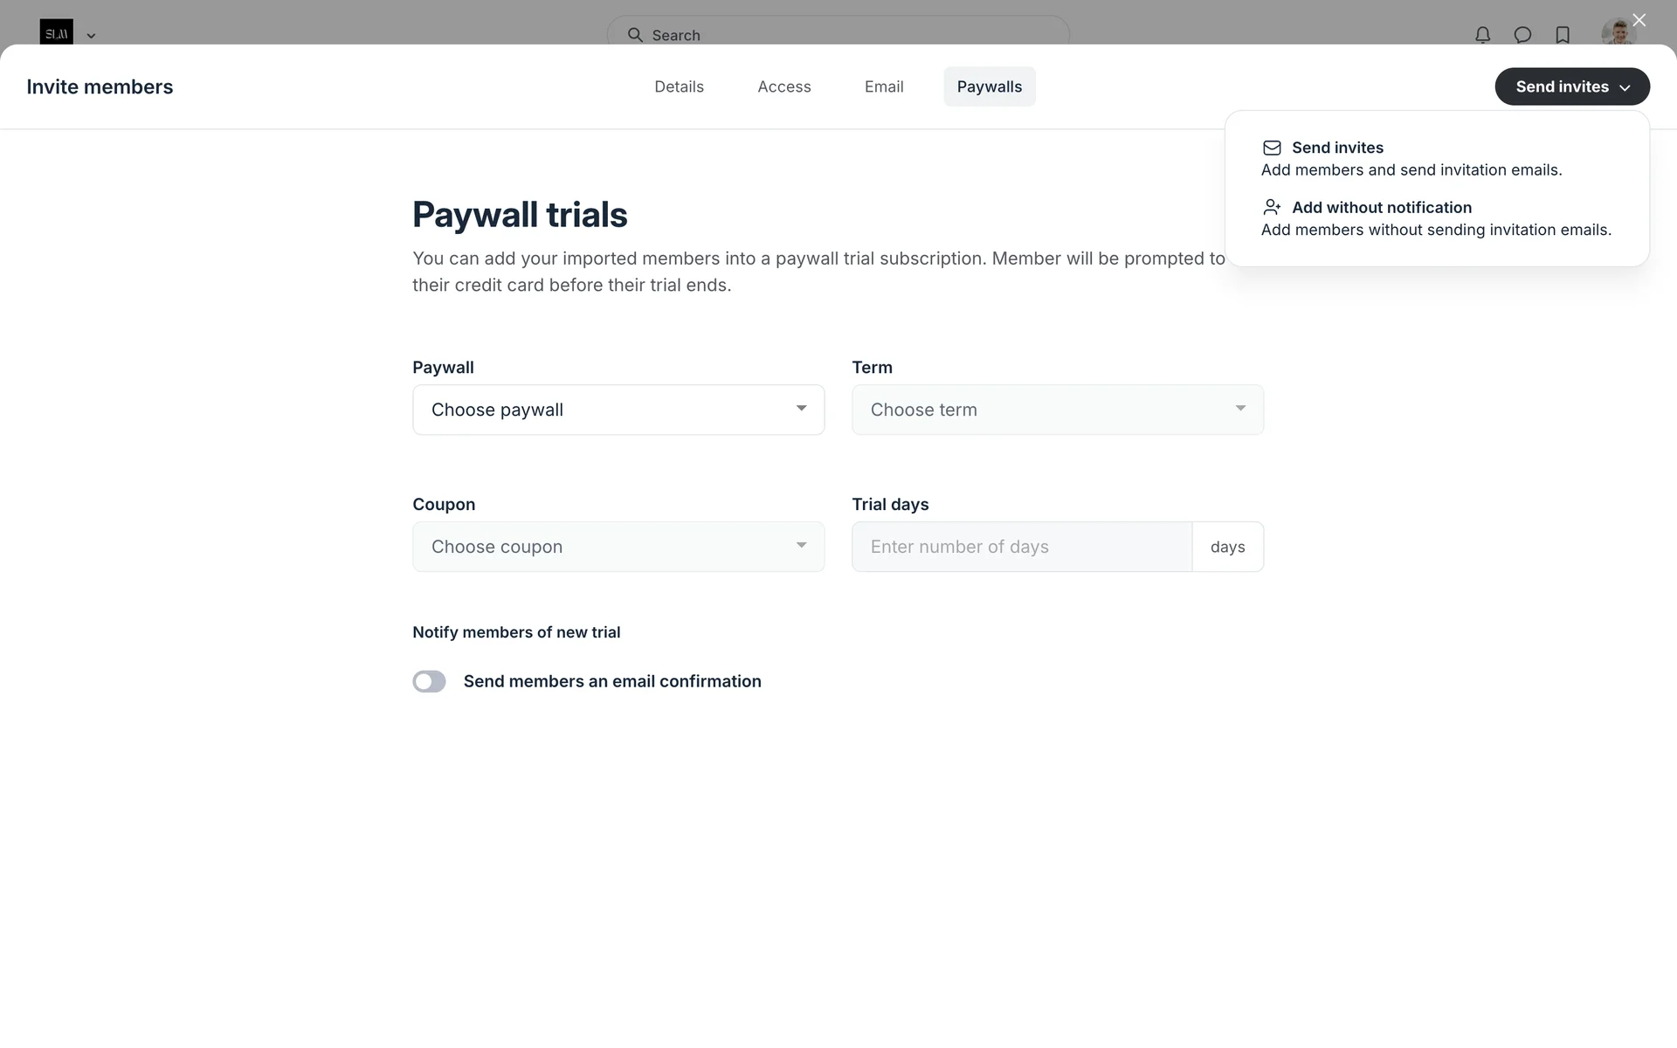
Task: Click the dark Send invites button
Action: pos(1571,86)
